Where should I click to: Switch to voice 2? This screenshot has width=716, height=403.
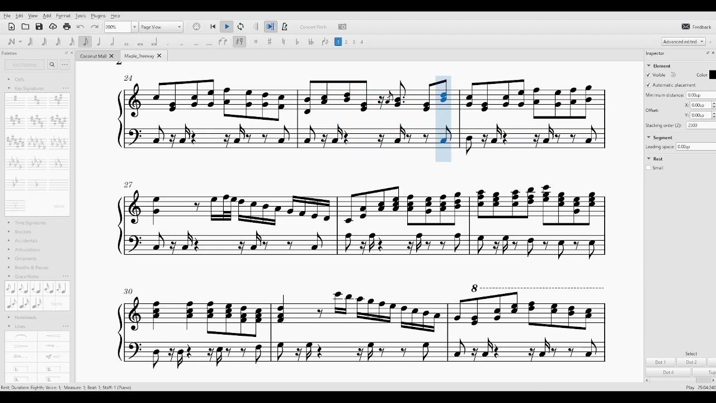pos(346,42)
